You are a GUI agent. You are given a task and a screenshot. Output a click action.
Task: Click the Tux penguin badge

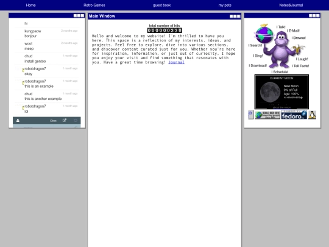[x=312, y=115]
